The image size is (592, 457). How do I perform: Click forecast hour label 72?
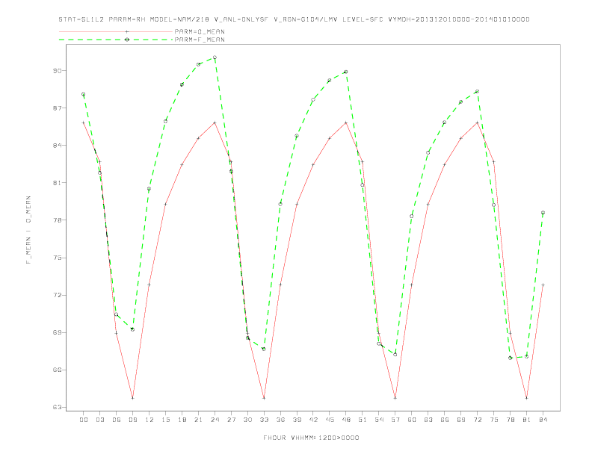(x=477, y=420)
